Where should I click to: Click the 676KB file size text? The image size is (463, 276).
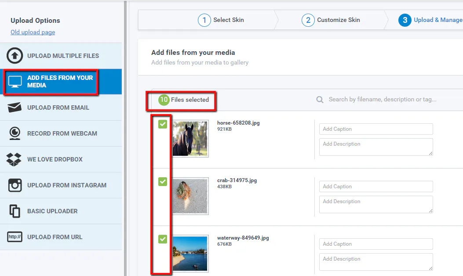pyautogui.click(x=224, y=244)
